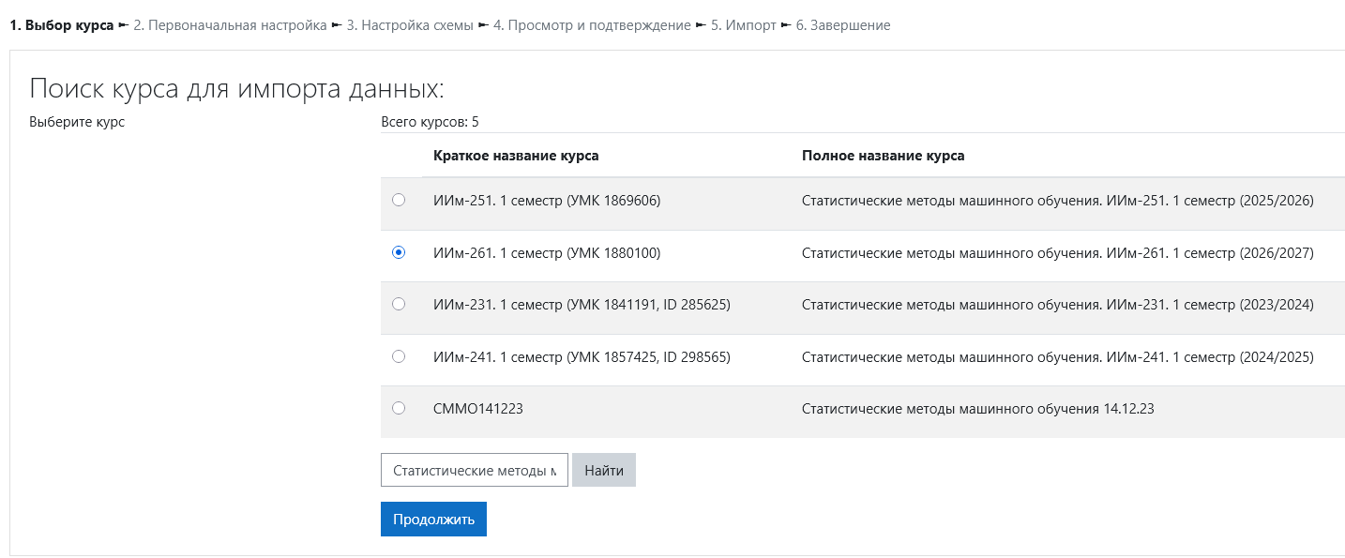
Task: Click the 'Выберите курс' label
Action: click(77, 122)
